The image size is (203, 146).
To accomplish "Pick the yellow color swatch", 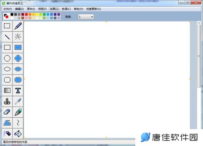I will [x=37, y=14].
